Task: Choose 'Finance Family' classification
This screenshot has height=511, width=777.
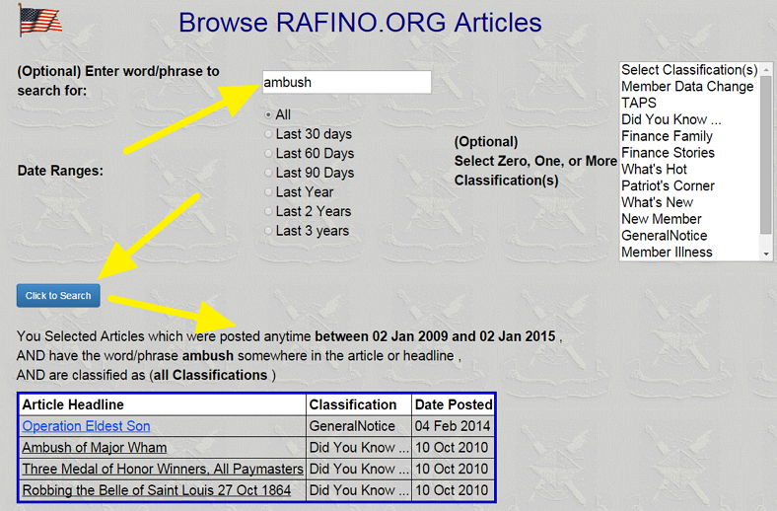Action: 689,136
